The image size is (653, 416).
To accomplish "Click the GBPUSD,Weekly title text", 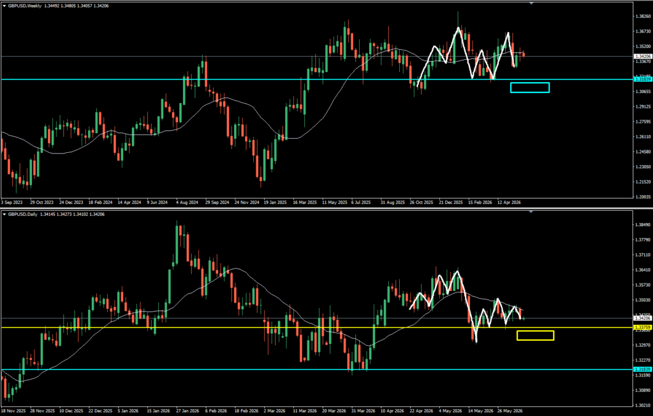I will click(25, 6).
